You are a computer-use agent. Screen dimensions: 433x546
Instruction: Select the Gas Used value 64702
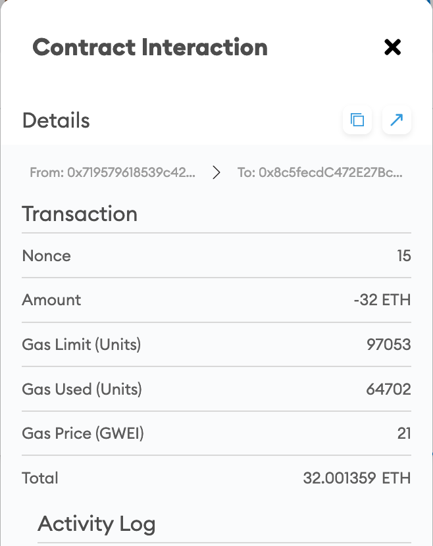coord(389,389)
